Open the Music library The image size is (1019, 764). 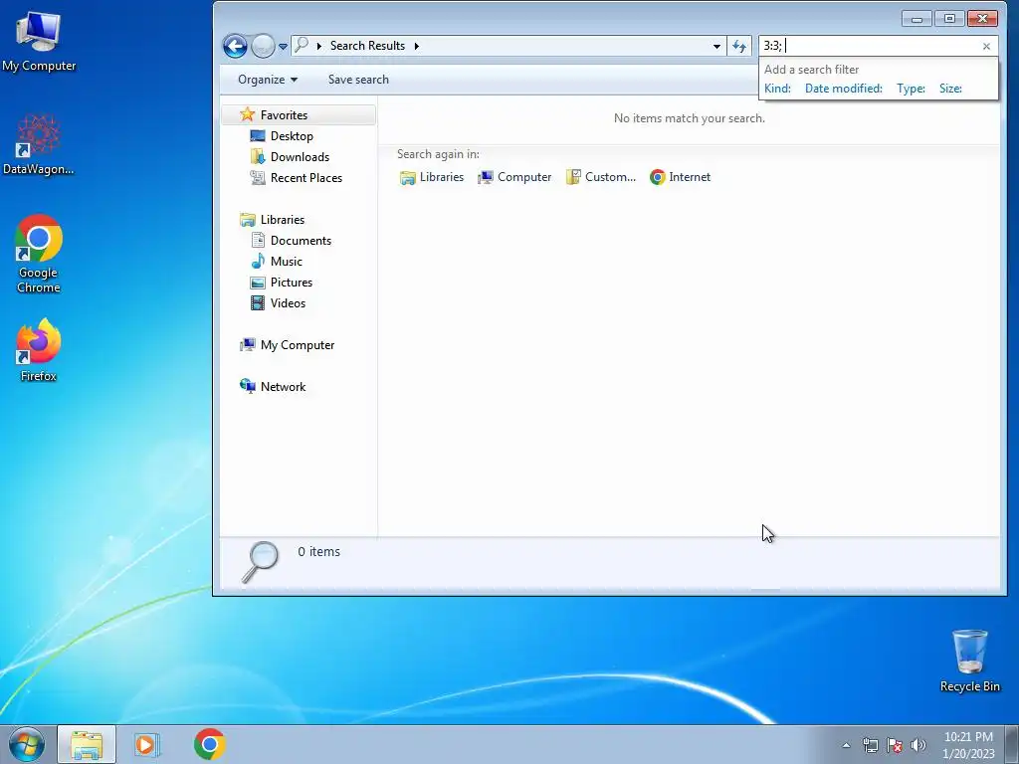tap(286, 262)
